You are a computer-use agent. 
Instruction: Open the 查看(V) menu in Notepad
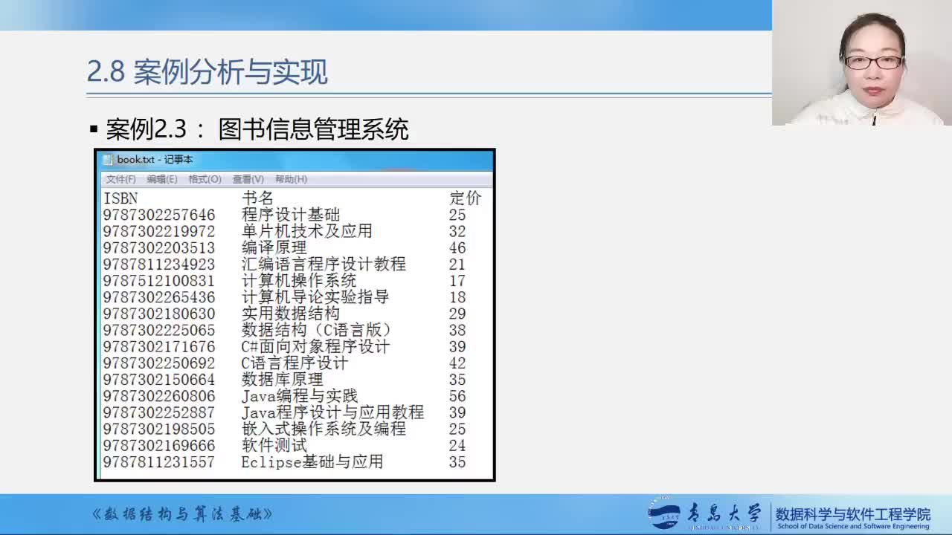coord(248,179)
